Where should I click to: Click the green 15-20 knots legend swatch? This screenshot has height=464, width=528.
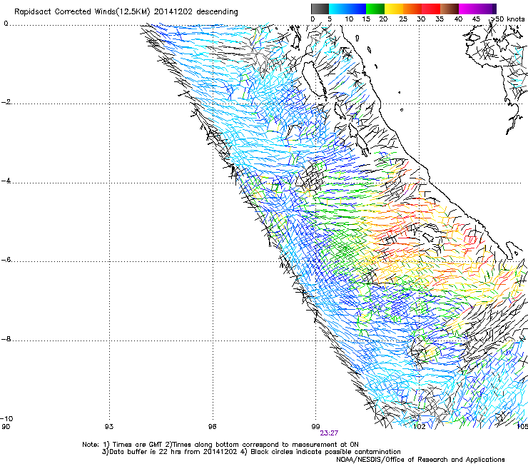(x=375, y=9)
